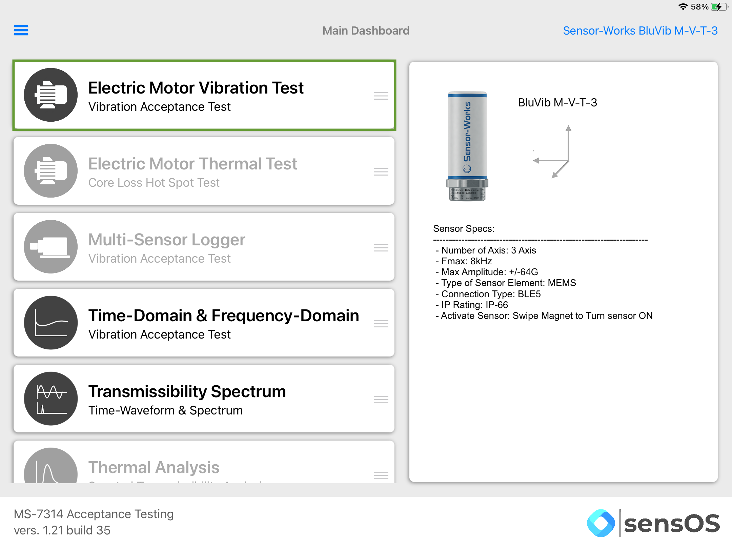Tap Connection Type: BLE5 line
The height and width of the screenshot is (549, 732).
[x=488, y=294]
